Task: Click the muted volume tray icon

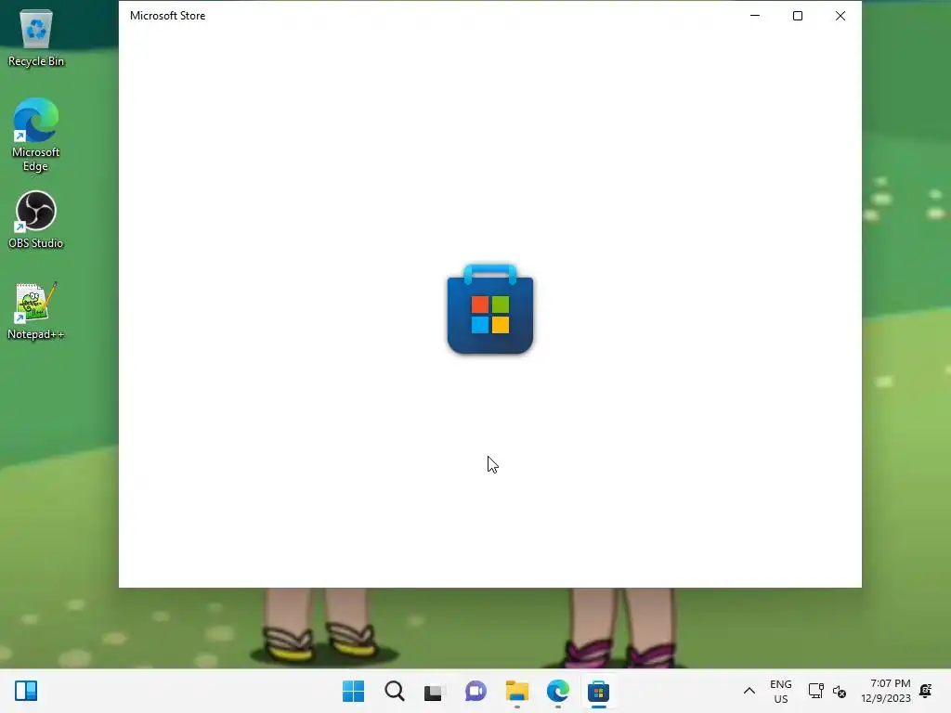Action: [840, 691]
